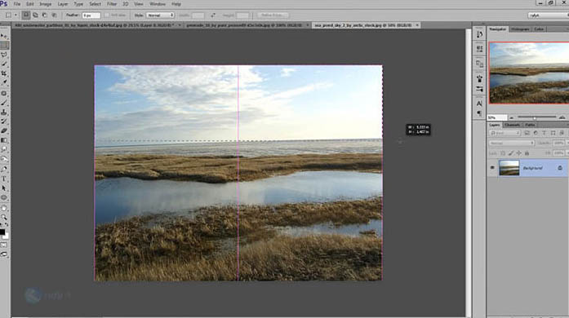The image size is (569, 318).
Task: Switch to the Channels tab
Action: [512, 125]
